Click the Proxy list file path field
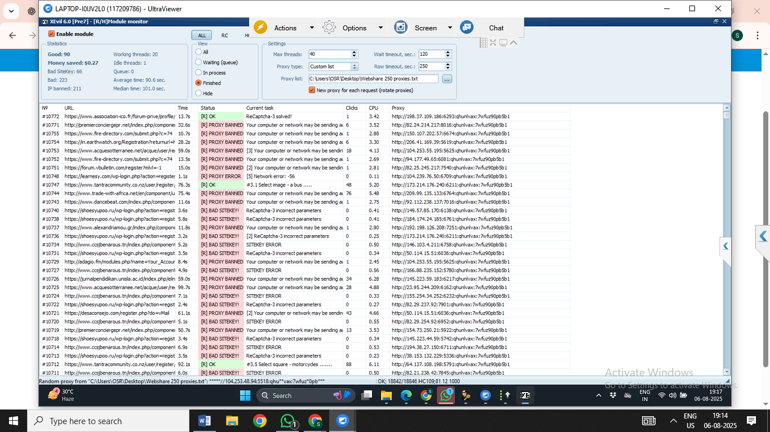Viewport: 770px width, 432px height. point(373,79)
